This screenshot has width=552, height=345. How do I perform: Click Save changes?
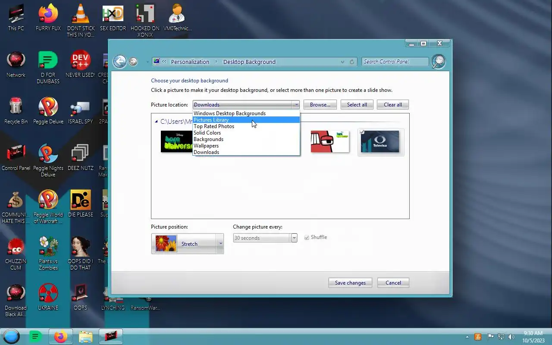click(350, 283)
